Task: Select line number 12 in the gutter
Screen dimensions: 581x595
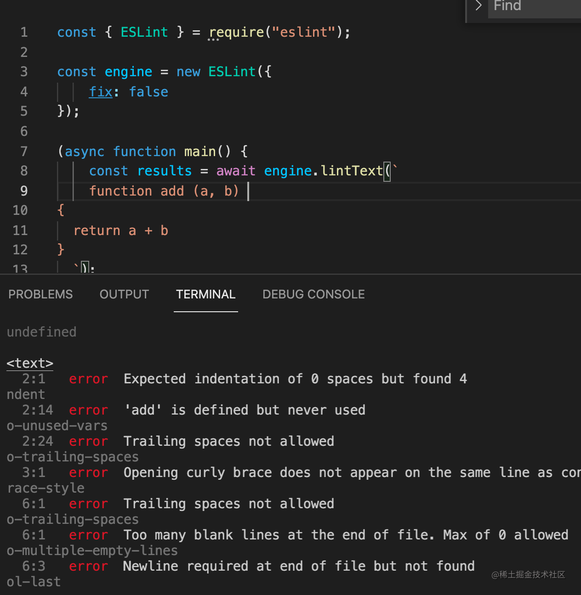Action: 20,250
